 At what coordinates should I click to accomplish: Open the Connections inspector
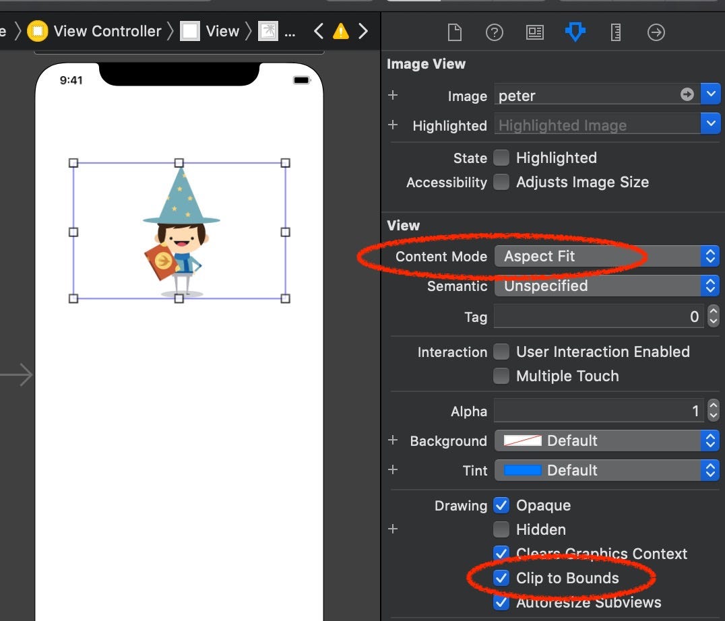click(x=656, y=32)
